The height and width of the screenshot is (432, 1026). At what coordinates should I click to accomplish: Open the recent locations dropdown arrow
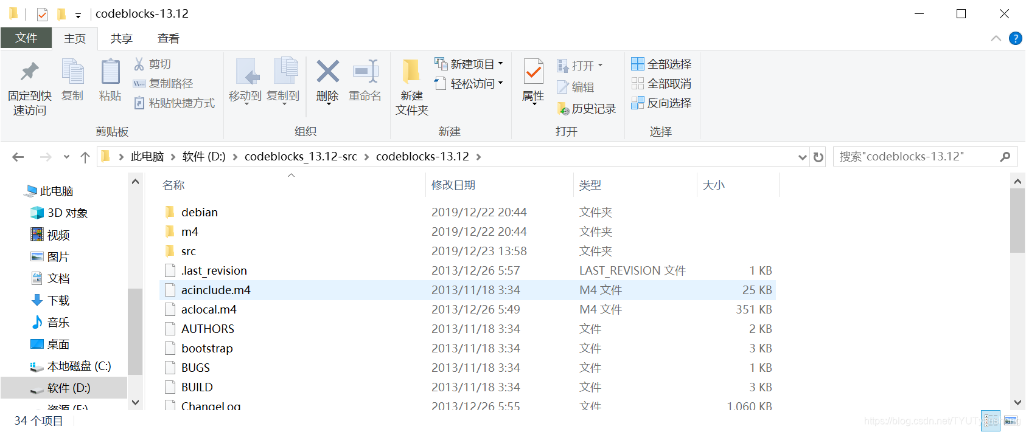(66, 157)
